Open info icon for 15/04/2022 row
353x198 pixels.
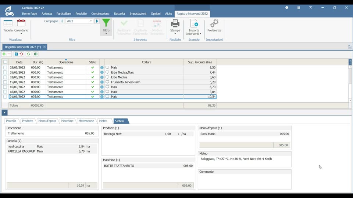click(102, 82)
